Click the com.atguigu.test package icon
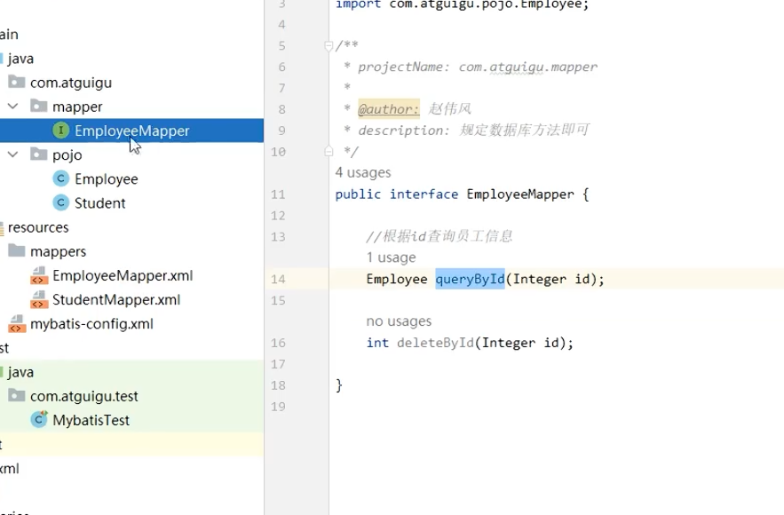 (17, 396)
